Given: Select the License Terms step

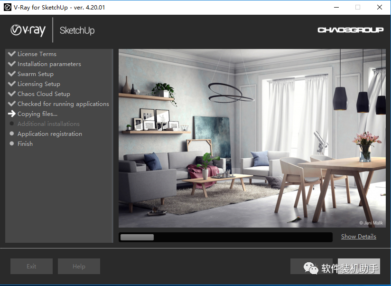Looking at the screenshot, I should tap(37, 54).
